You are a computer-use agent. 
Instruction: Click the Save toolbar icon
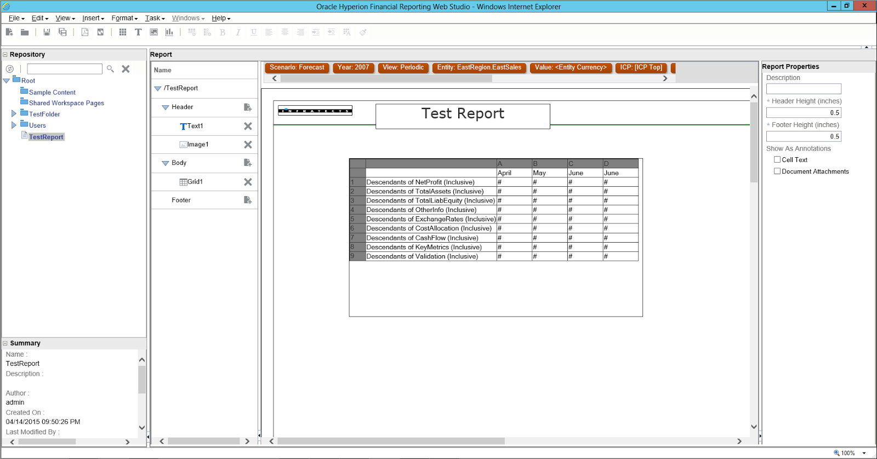click(x=47, y=32)
